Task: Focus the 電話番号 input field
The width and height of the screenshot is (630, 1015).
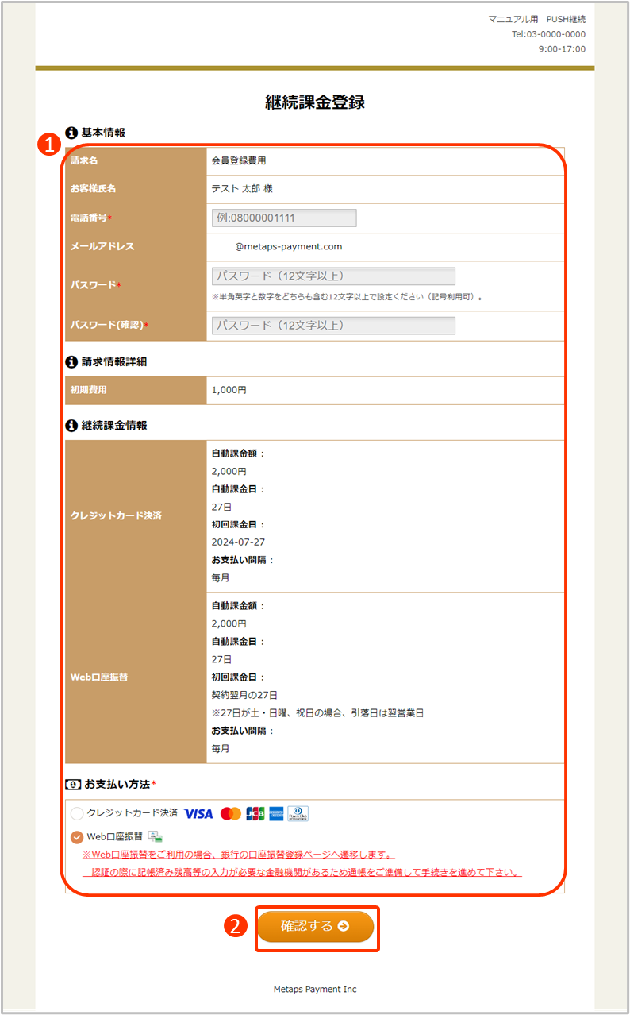Action: point(284,218)
